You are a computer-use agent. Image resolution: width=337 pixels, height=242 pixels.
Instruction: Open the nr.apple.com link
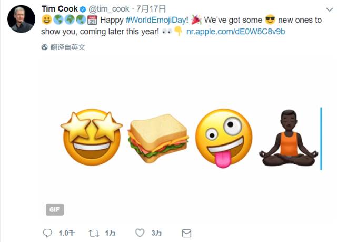[236, 32]
